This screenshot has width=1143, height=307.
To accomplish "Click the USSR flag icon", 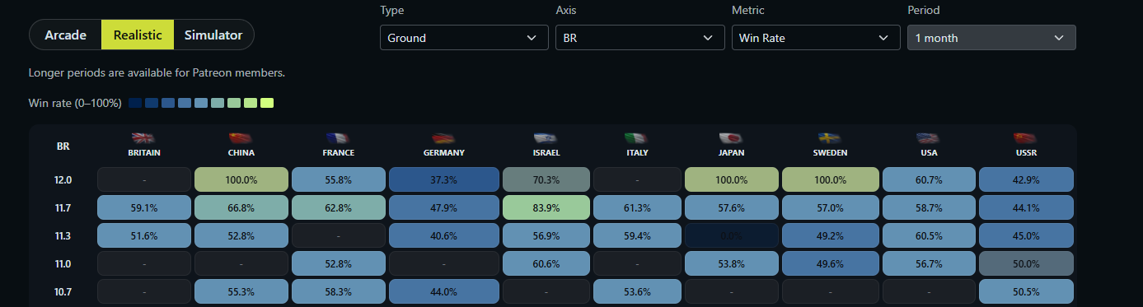I will (x=1026, y=138).
